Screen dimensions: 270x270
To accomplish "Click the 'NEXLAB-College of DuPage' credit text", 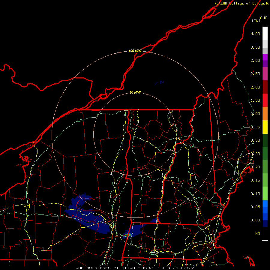I will click(x=239, y=3).
